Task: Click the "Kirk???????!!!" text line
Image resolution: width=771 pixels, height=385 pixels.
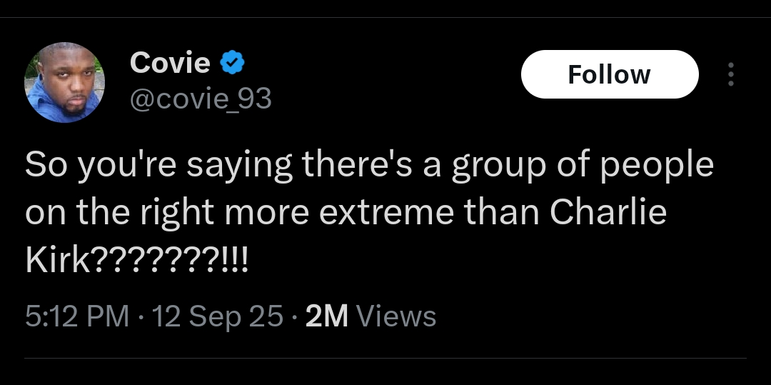Action: (x=137, y=259)
